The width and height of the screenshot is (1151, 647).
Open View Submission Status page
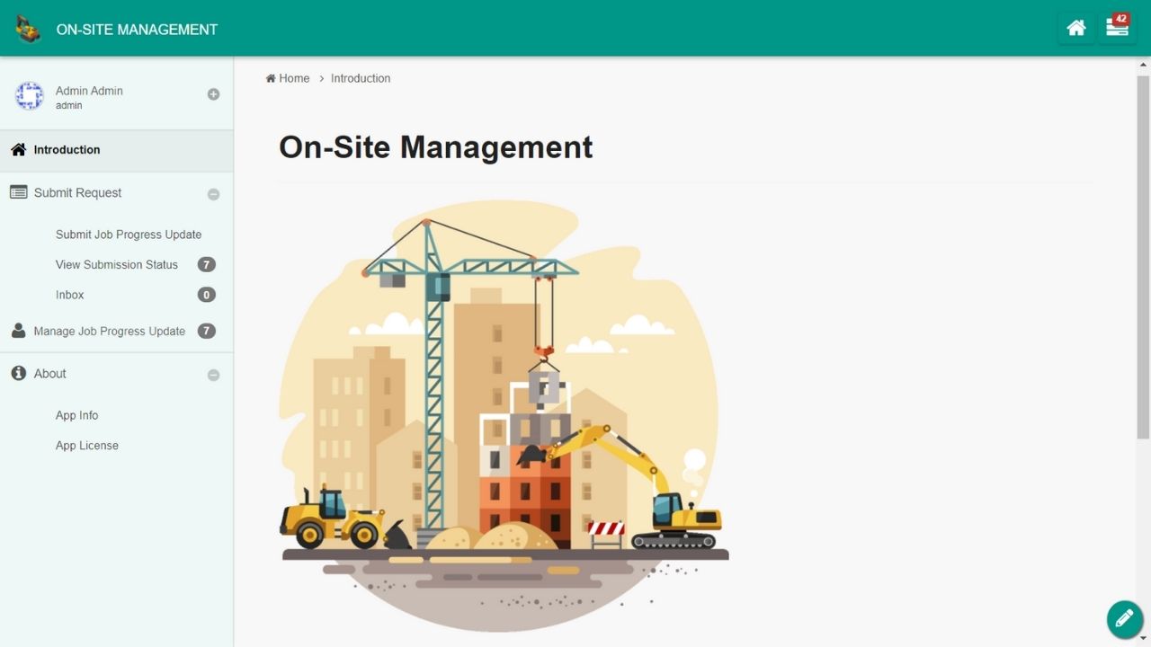click(117, 264)
